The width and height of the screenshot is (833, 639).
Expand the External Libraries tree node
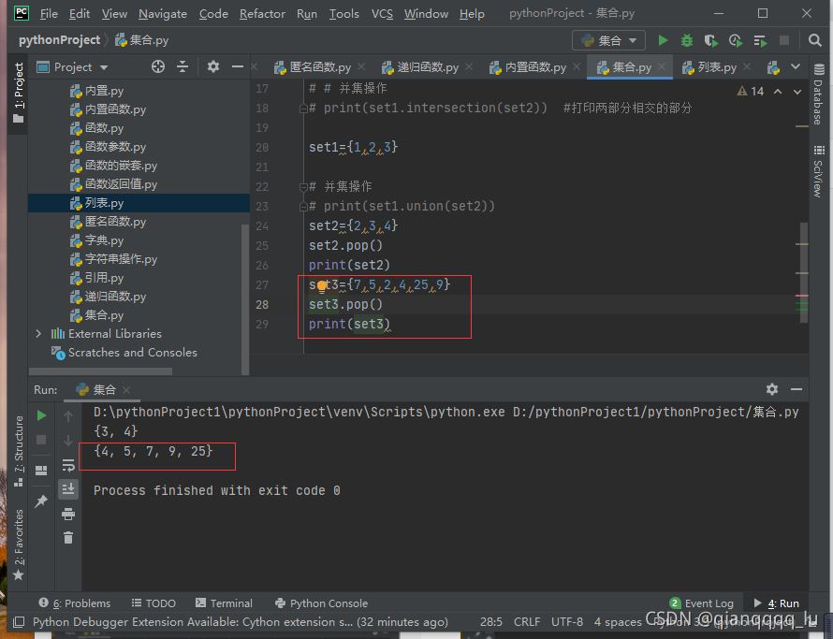pyautogui.click(x=38, y=334)
